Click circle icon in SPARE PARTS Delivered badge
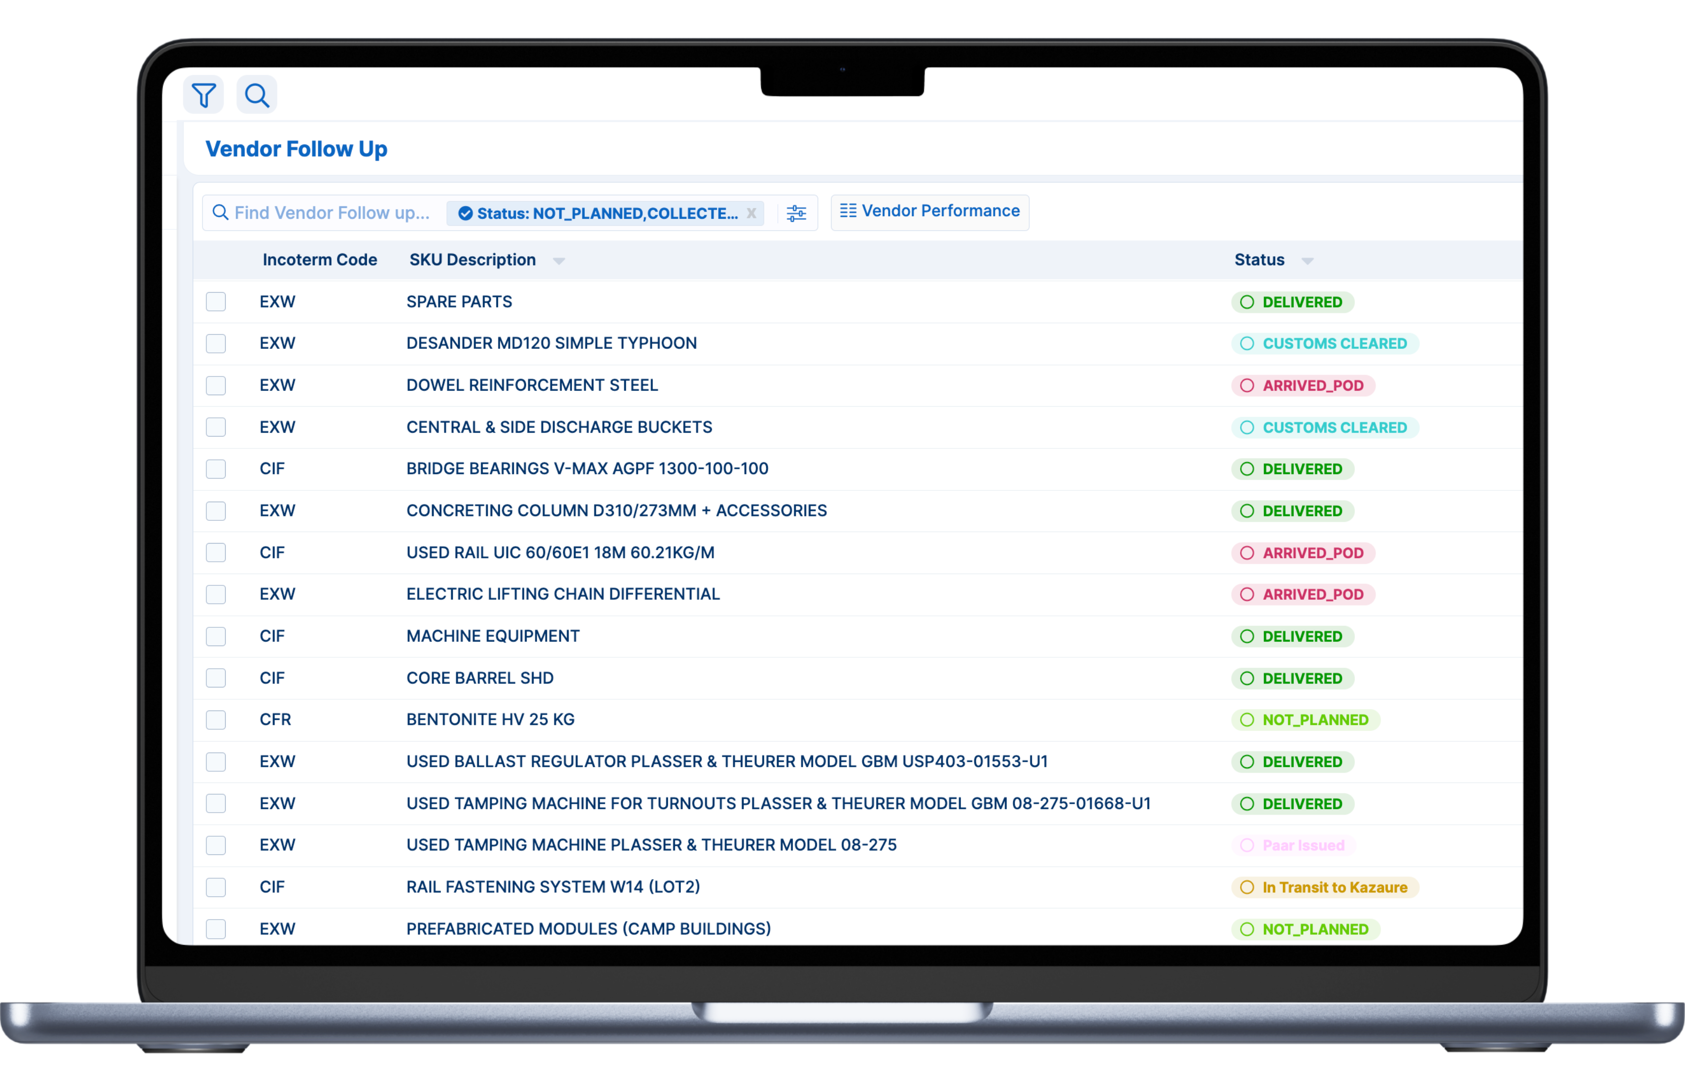1685x1091 pixels. click(x=1247, y=302)
